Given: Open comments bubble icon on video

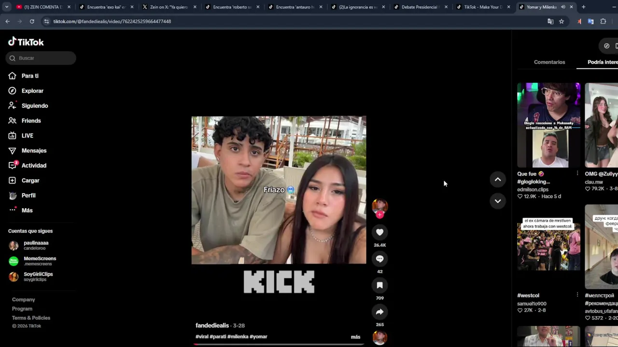Looking at the screenshot, I should click(x=379, y=259).
